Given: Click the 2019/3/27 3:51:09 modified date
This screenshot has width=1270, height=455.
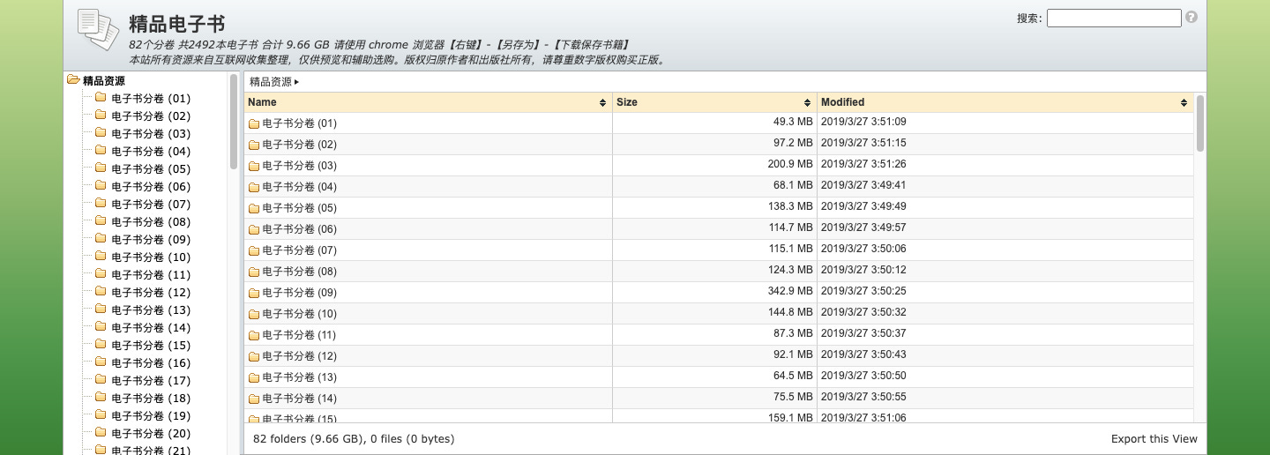Looking at the screenshot, I should [863, 122].
